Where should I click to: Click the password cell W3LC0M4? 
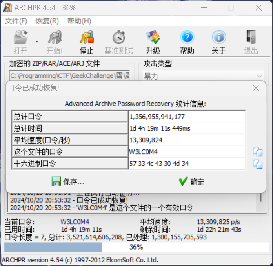pyautogui.click(x=187, y=152)
